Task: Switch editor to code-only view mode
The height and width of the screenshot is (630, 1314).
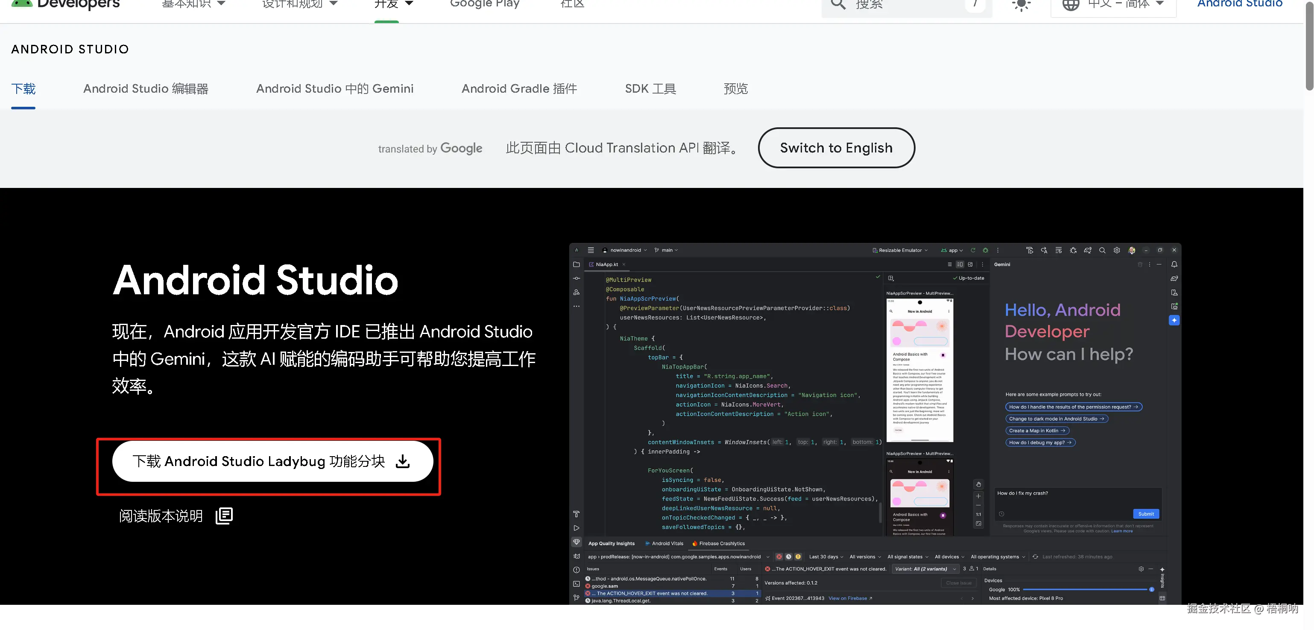Action: [949, 264]
